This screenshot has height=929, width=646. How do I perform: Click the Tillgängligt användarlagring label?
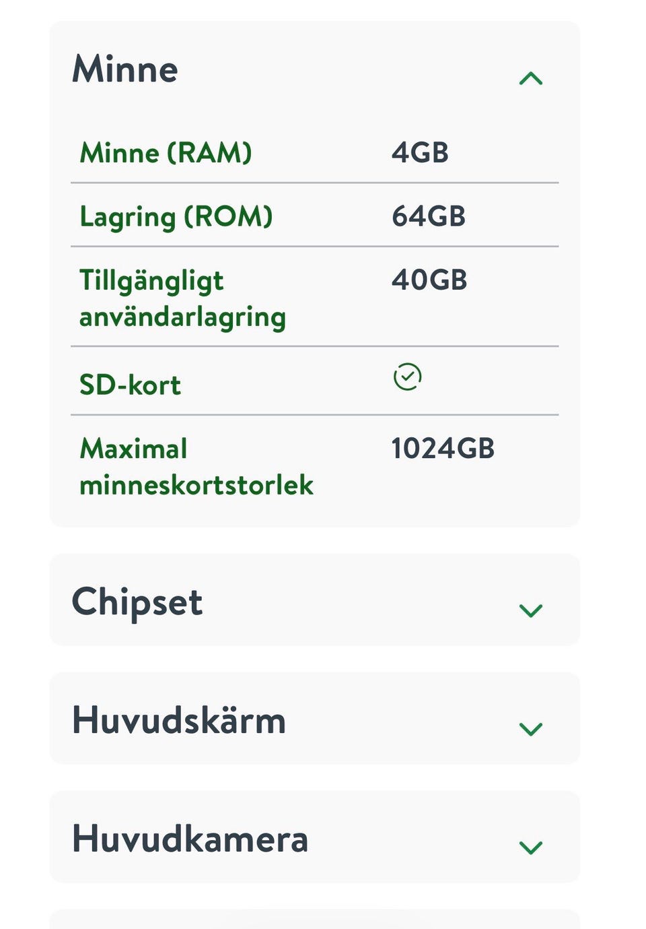click(182, 298)
